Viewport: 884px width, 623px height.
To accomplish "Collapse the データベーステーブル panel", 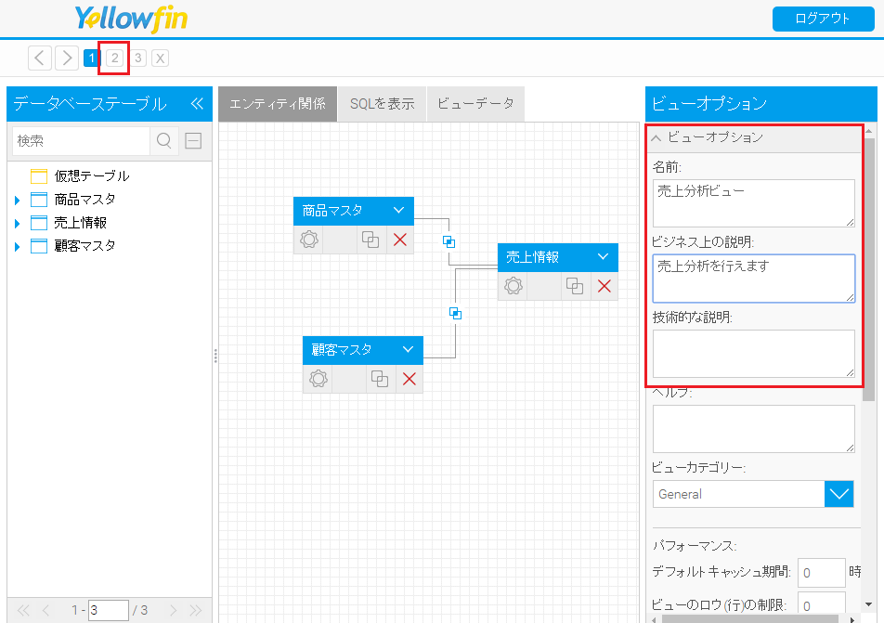I will click(x=196, y=104).
